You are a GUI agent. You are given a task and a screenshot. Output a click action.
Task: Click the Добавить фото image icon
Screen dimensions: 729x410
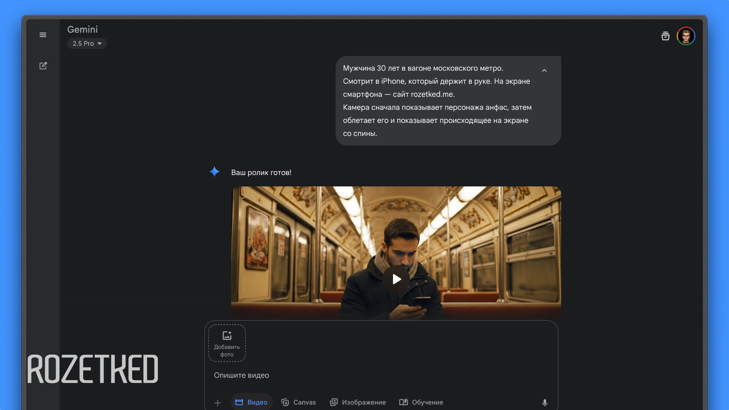[x=227, y=336]
